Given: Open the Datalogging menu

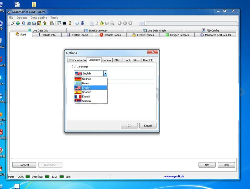Looking at the screenshot, I should click(x=39, y=18).
